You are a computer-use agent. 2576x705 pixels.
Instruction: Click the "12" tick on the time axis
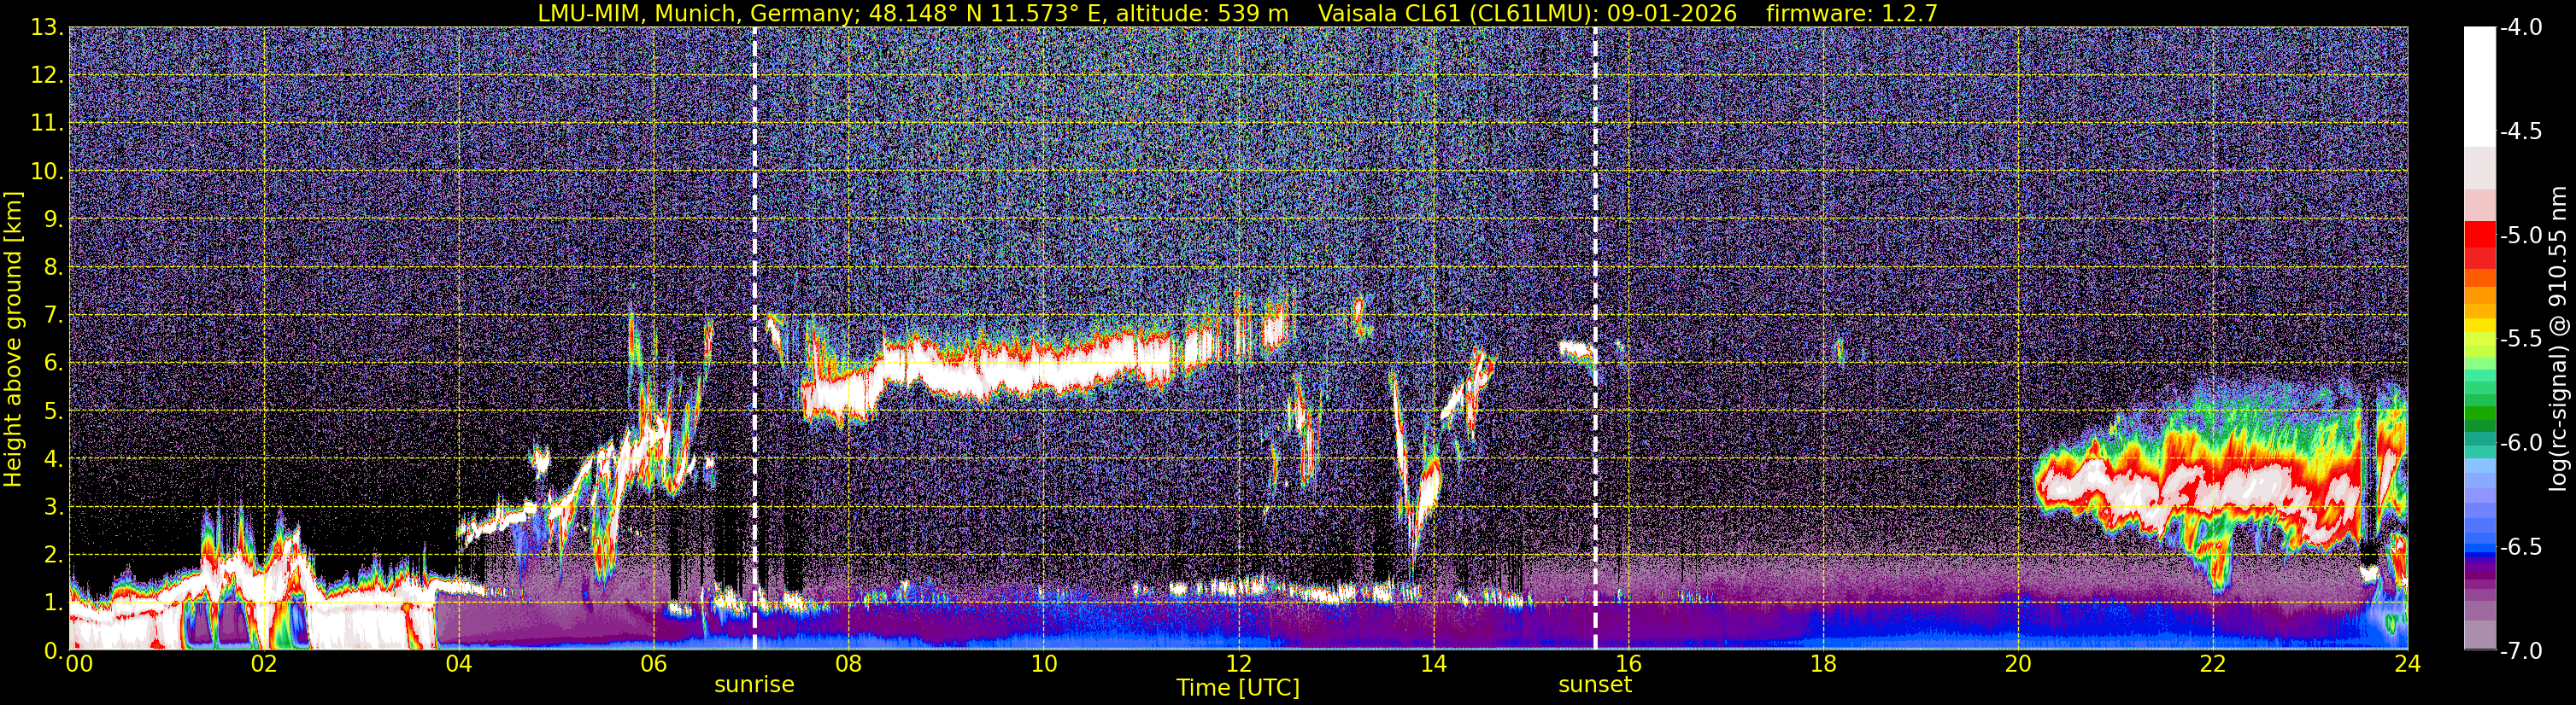tap(1238, 663)
